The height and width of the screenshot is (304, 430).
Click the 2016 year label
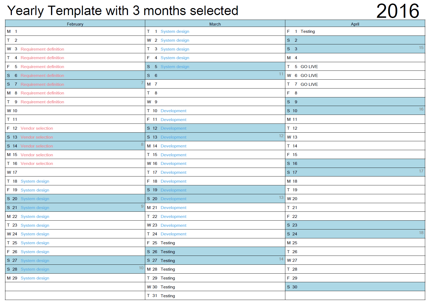tap(397, 11)
